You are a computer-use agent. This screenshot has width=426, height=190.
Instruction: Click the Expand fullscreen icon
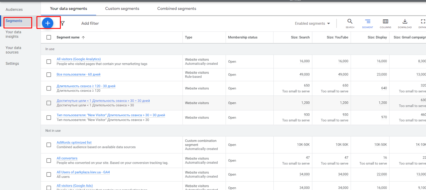(423, 21)
